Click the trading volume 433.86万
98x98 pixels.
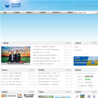(88, 82)
